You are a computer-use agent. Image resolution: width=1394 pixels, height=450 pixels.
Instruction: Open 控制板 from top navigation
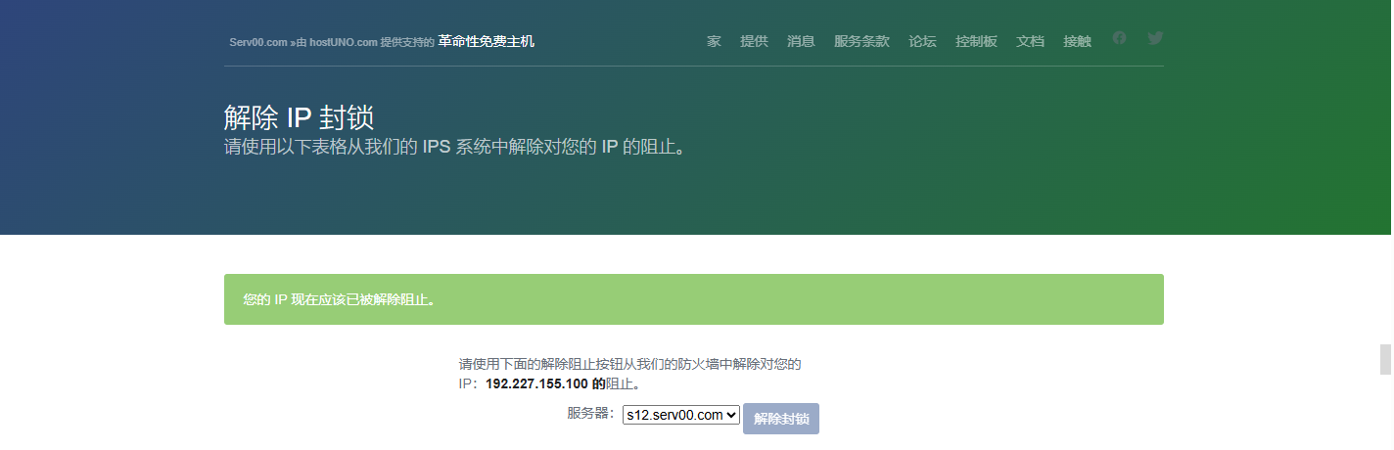976,41
